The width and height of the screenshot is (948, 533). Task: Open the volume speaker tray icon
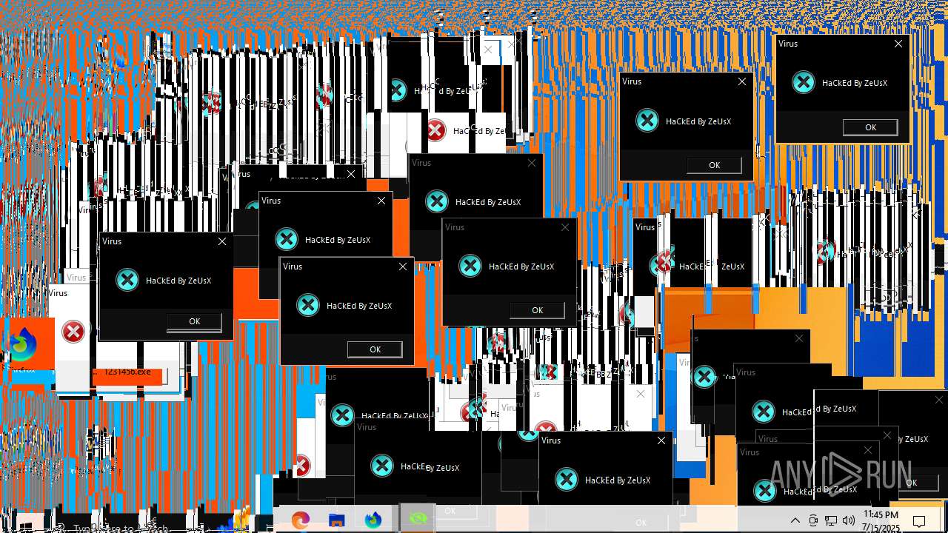coord(849,520)
